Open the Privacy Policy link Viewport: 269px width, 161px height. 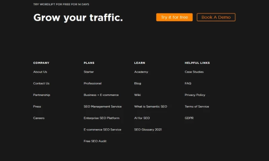(195, 95)
